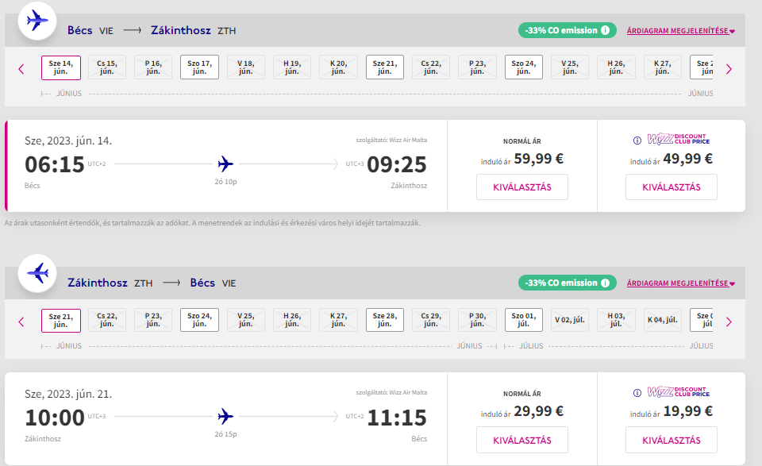Choose return discount club 19,99 € KIVÁLASZTÁS
This screenshot has width=762, height=466.
(x=672, y=441)
